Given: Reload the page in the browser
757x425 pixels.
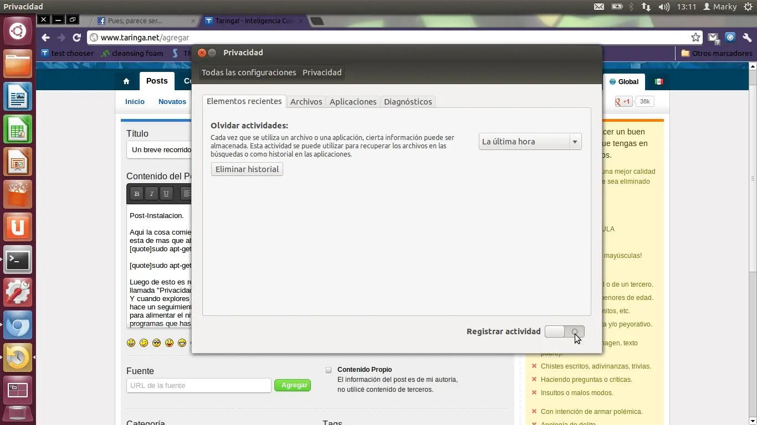Looking at the screenshot, I should [77, 38].
